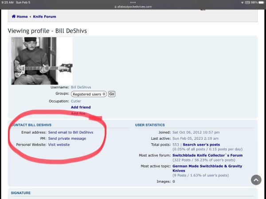Screen dimensions: 266x199
Task: Click Send private message link
Action: [67, 138]
